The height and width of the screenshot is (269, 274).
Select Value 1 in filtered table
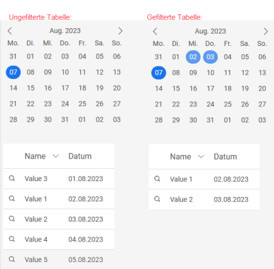(181, 179)
